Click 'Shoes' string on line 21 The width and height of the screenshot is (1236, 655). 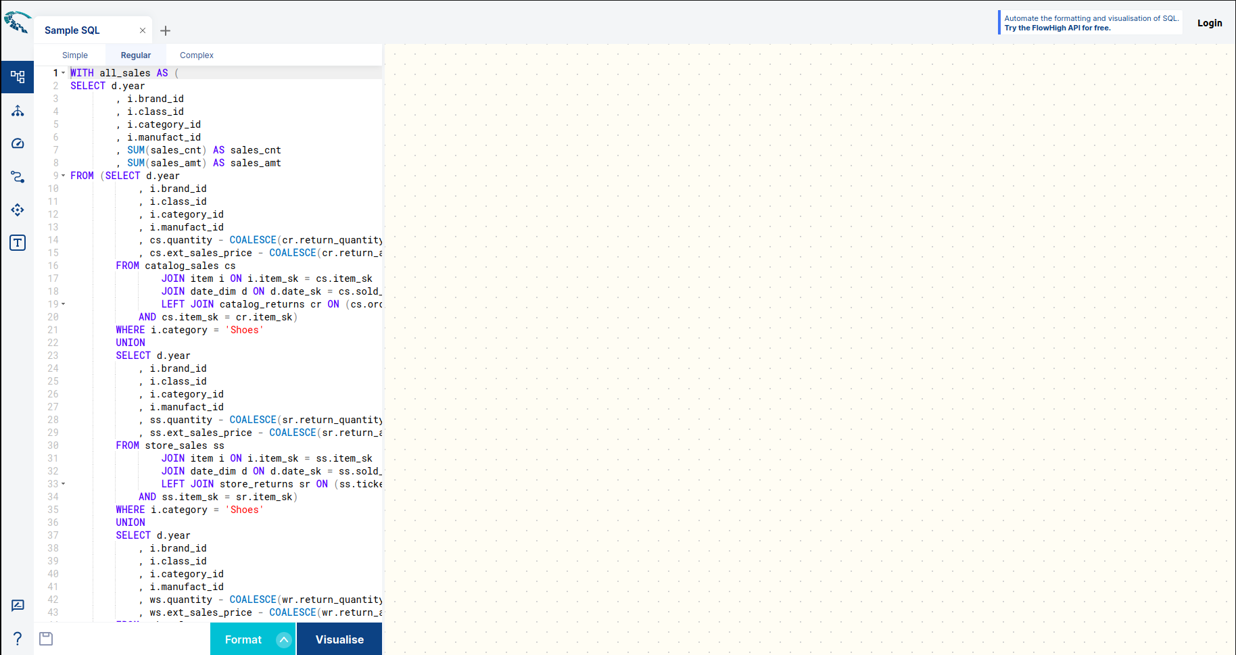coord(244,330)
